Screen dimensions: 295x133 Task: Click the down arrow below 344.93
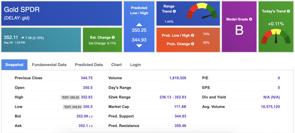(139, 46)
